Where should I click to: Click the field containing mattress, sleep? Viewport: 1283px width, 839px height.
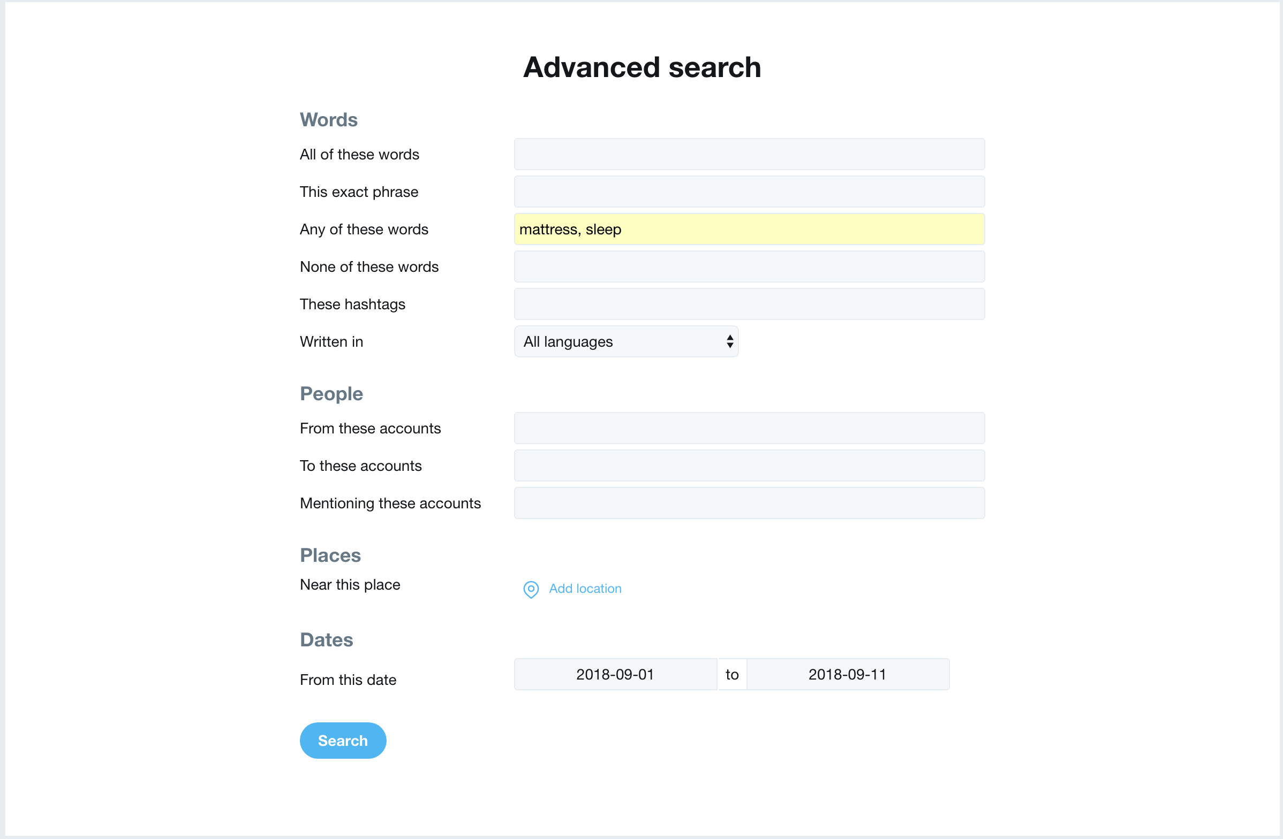coord(749,229)
